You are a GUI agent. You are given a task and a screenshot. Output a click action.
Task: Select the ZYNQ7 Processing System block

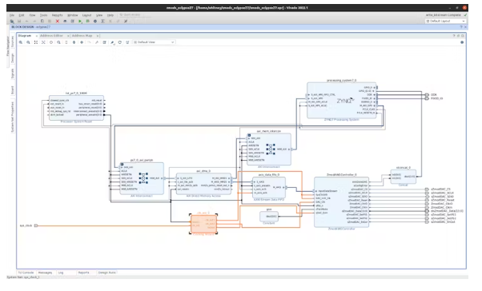pyautogui.click(x=342, y=100)
